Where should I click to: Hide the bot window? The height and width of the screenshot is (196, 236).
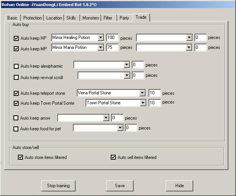(179, 186)
